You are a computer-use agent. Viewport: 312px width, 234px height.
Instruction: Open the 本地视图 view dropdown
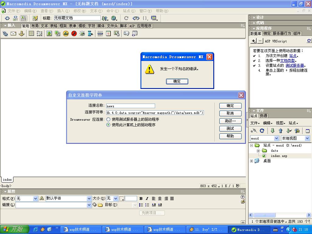[x=307, y=138]
